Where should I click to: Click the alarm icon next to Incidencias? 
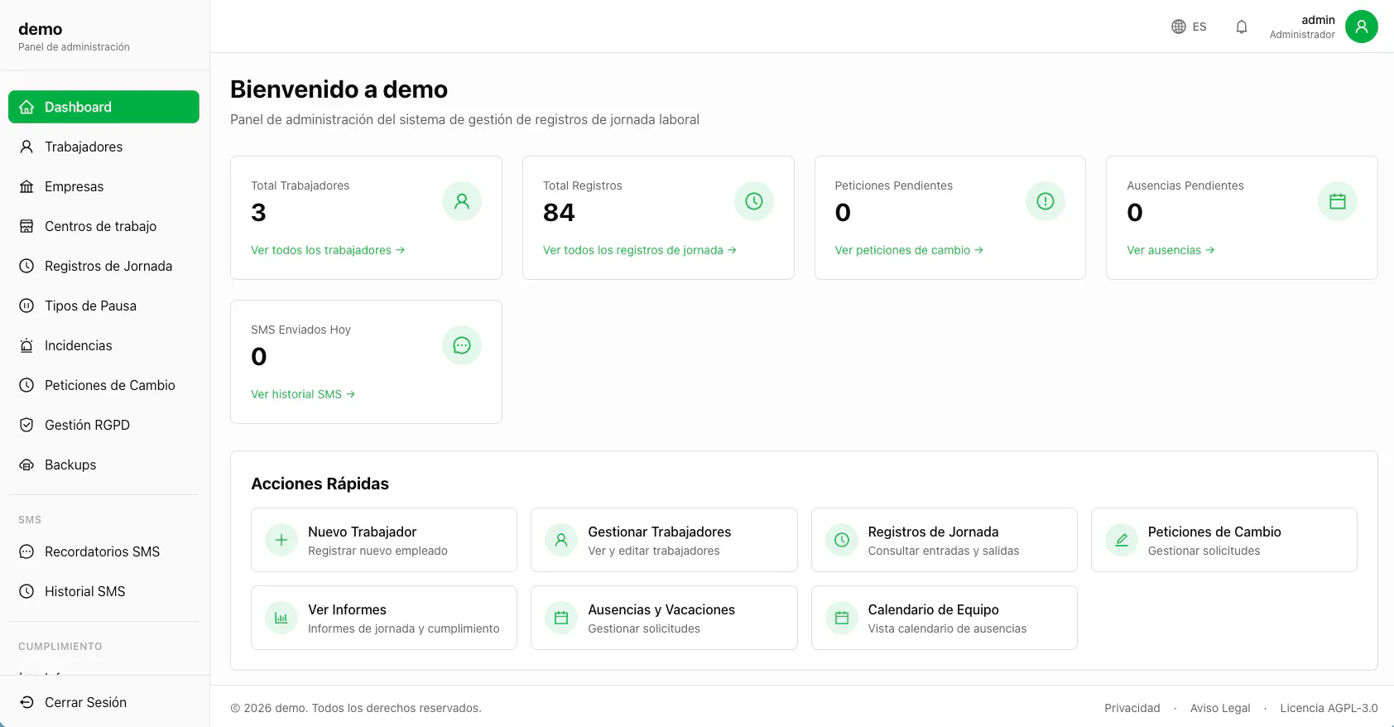pos(26,345)
